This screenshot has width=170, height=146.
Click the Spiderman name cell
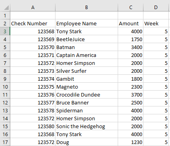tap(86, 110)
